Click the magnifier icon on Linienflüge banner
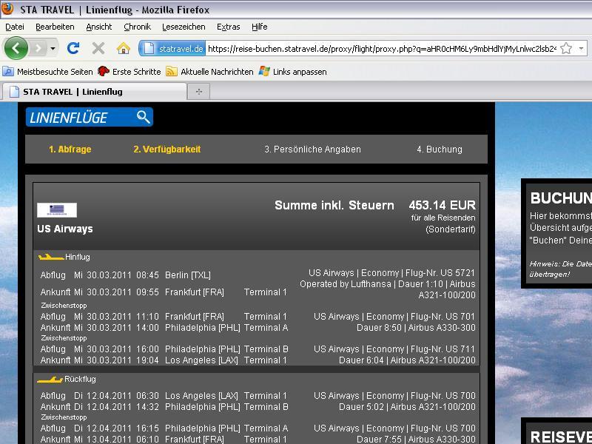The width and height of the screenshot is (592, 444). tap(144, 117)
